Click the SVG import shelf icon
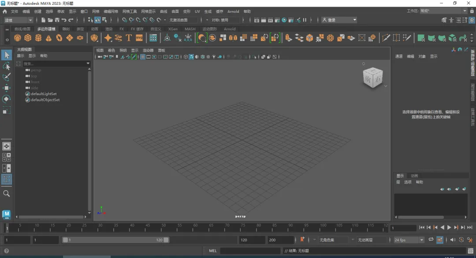Viewport: 476px width, 258px height. click(139, 38)
